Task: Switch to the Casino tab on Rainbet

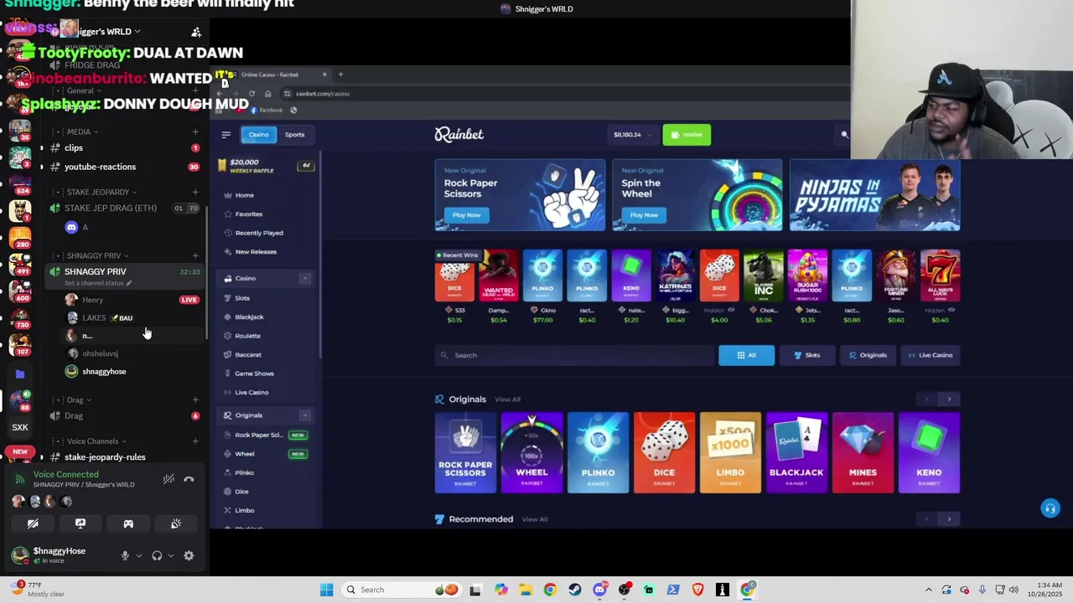Action: (258, 135)
